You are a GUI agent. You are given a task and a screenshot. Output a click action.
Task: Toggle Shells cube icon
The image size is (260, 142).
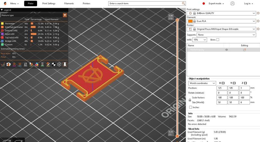[x=59, y=65]
